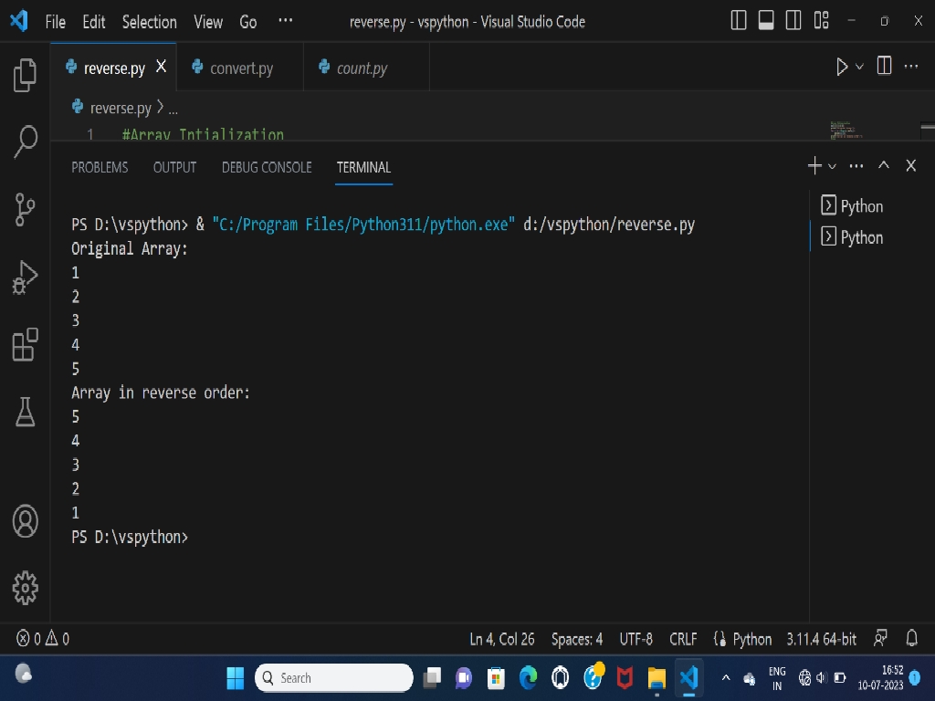Open editor More Actions ellipsis
Screen dimensions: 935x701
coord(911,66)
